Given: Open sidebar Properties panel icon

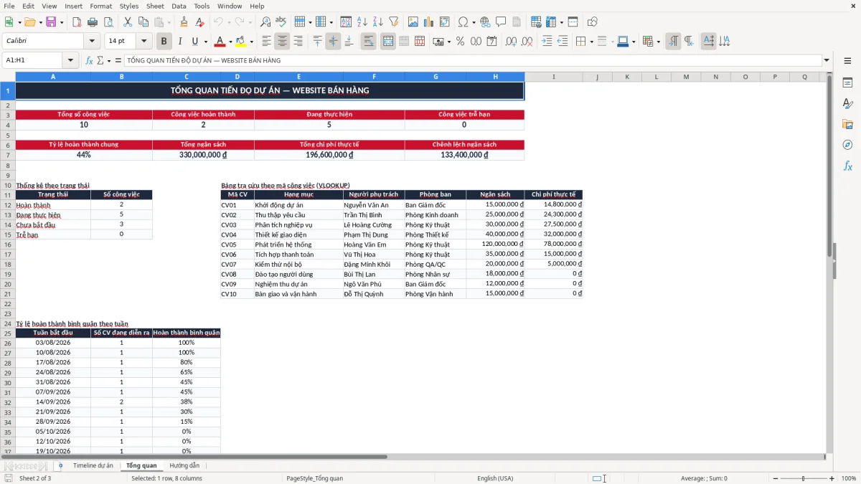Looking at the screenshot, I should (x=847, y=83).
